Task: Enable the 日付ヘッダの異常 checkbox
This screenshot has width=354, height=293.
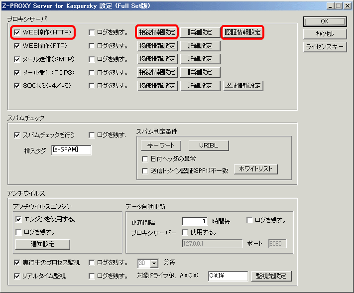Action: pos(145,159)
